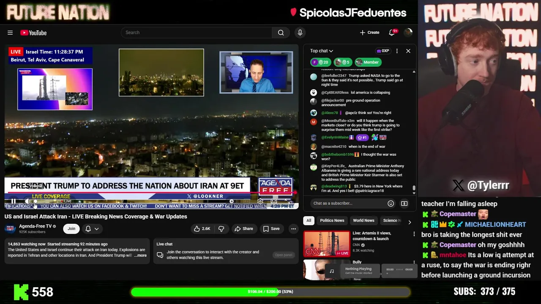Open the 0XP crown badge

383,51
